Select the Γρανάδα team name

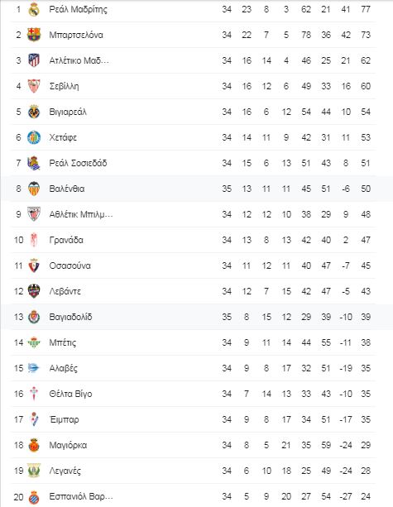coord(66,240)
